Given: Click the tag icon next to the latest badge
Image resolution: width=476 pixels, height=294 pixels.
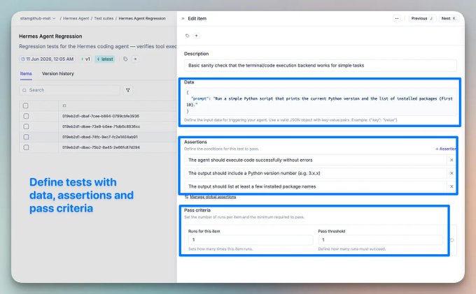Looking at the screenshot, I should pos(125,59).
